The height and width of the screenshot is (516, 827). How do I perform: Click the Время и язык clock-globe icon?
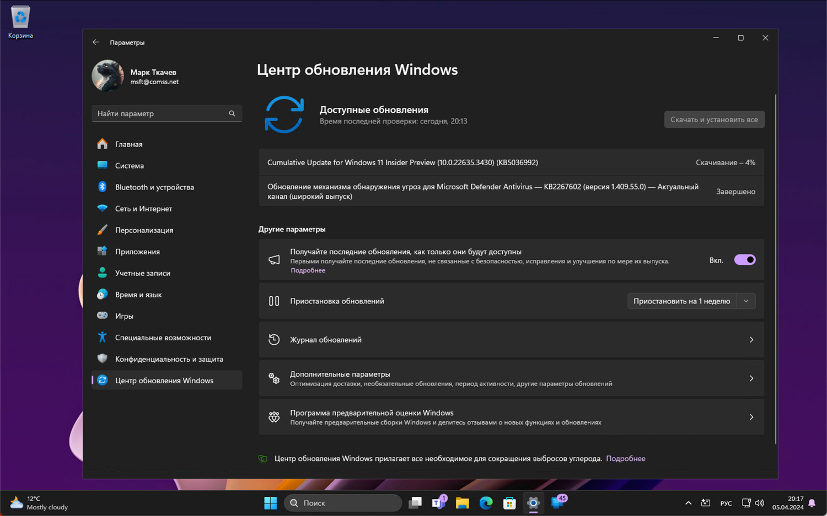103,294
